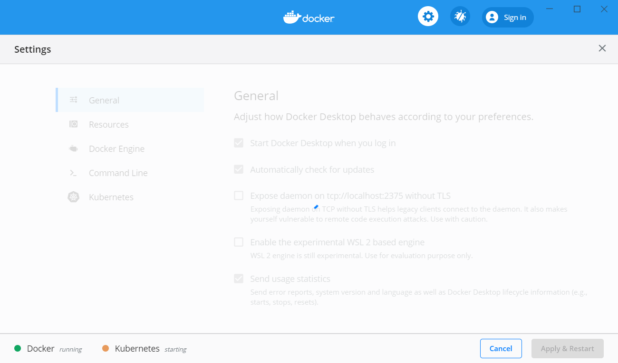Image resolution: width=618 pixels, height=363 pixels.
Task: Uncheck Automatically check for updates
Action: pos(239,169)
